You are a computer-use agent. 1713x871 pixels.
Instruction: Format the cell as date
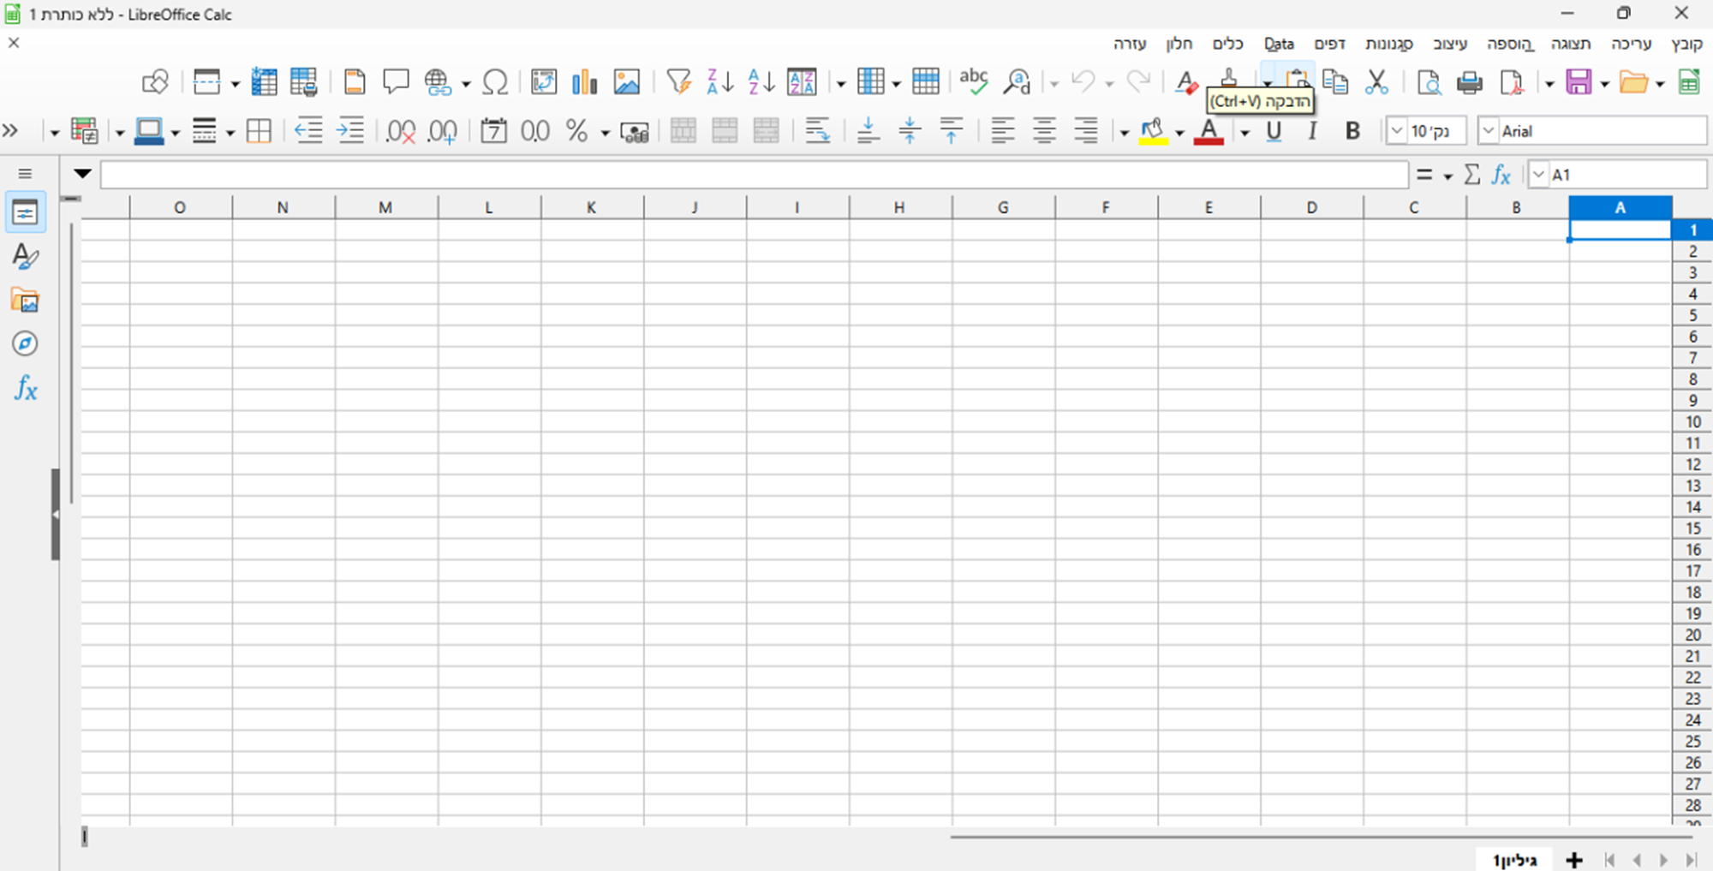tap(494, 132)
